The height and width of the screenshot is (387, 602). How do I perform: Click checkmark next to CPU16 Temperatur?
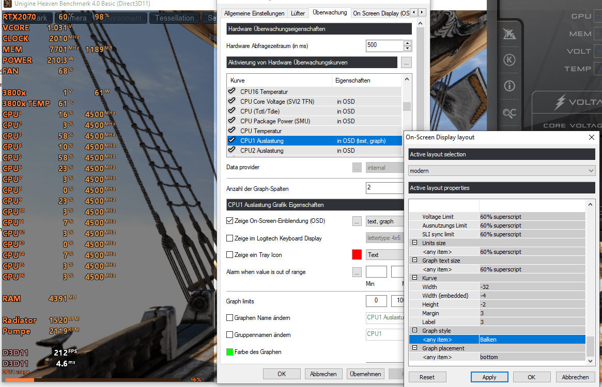232,91
